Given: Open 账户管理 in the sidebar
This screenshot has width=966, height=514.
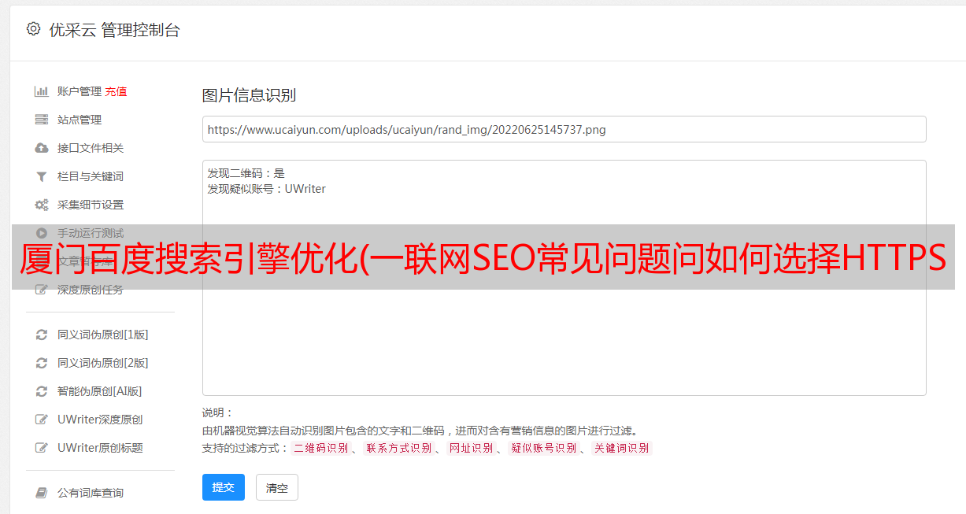Looking at the screenshot, I should pos(80,91).
